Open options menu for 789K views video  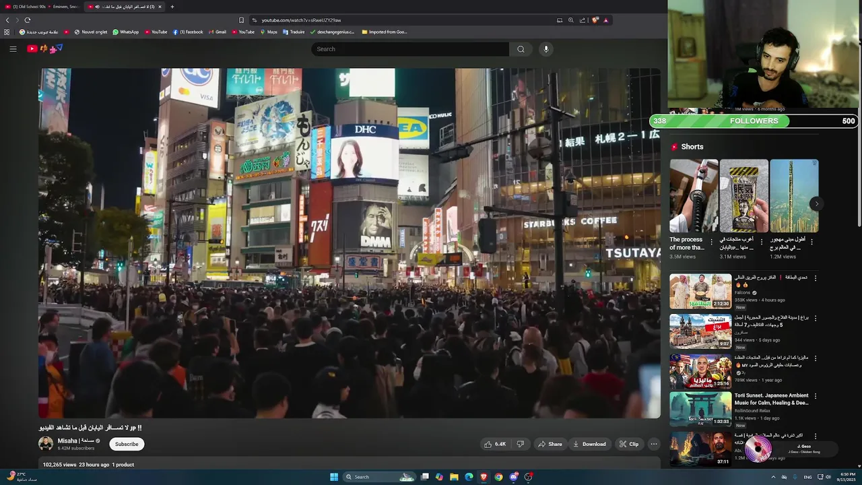coord(815,357)
